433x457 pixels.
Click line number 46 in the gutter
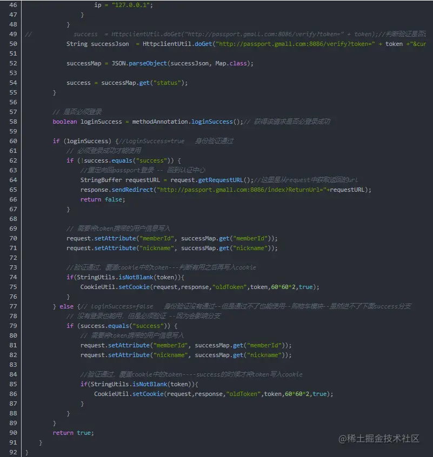[13, 5]
